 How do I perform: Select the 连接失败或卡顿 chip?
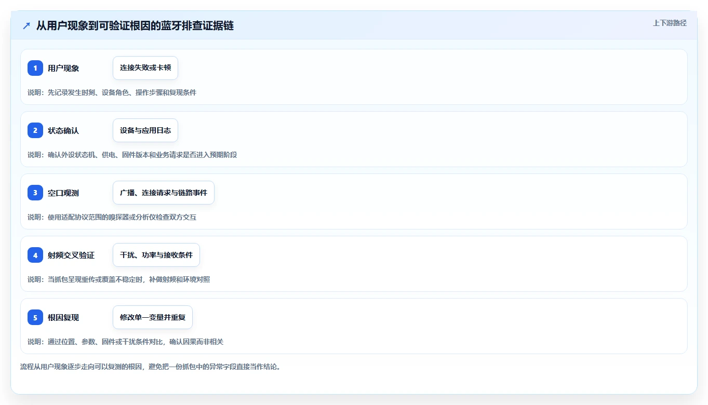[x=145, y=68]
